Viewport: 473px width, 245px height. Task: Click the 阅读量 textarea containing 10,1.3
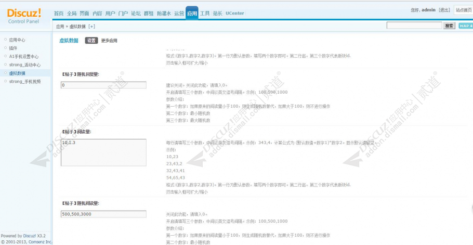pyautogui.click(x=103, y=152)
